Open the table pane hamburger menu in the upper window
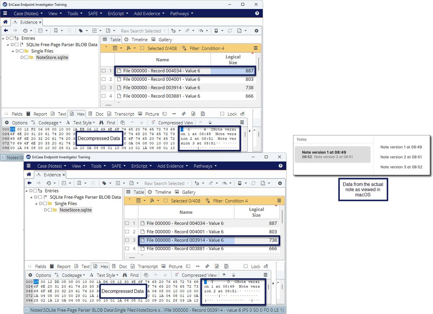The width and height of the screenshot is (433, 314). coord(255,48)
